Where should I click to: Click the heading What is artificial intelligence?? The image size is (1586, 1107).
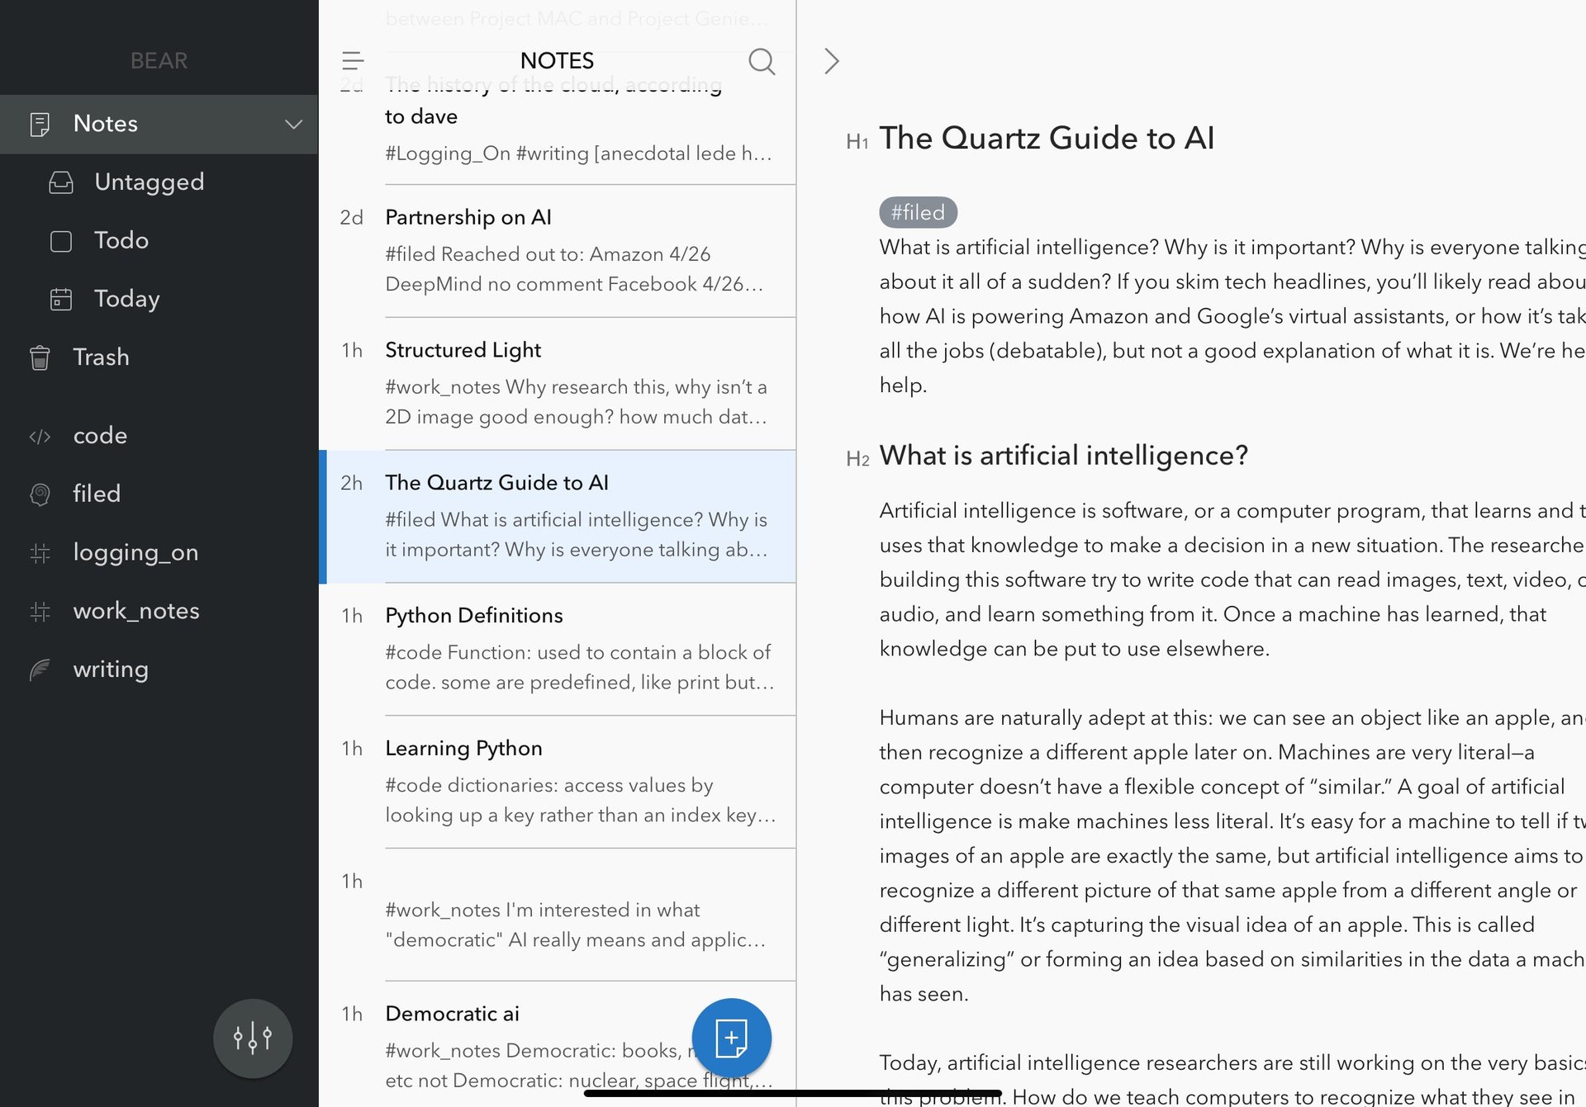[x=1063, y=456]
